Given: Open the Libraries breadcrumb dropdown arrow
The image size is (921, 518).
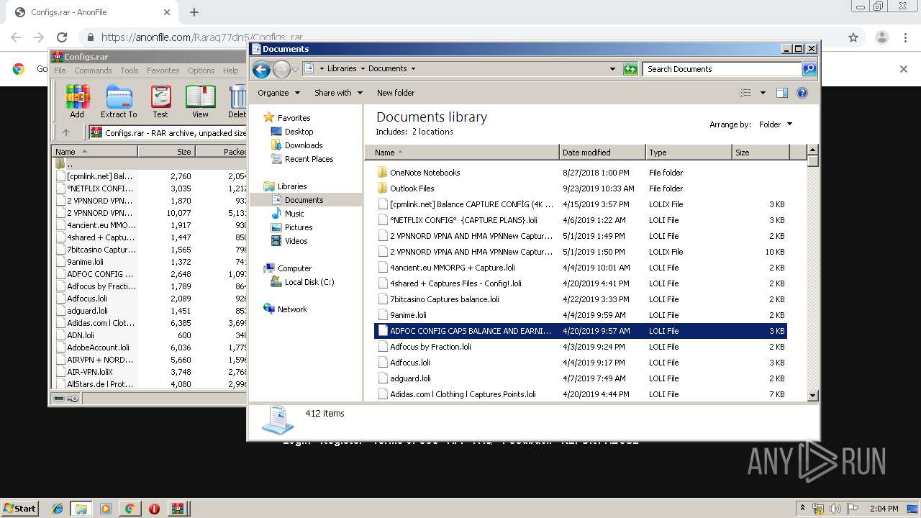Looking at the screenshot, I should [x=363, y=69].
